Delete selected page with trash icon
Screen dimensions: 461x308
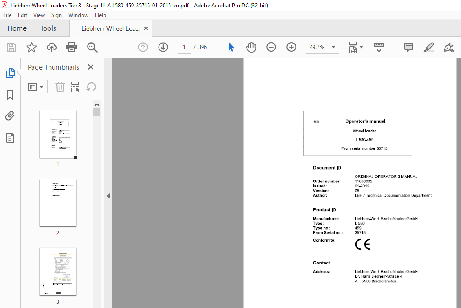pyautogui.click(x=60, y=87)
